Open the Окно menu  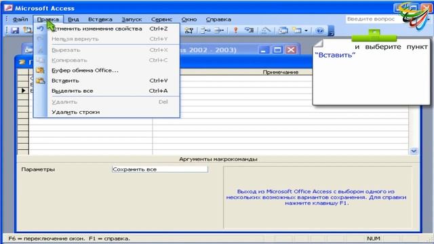[x=189, y=20]
